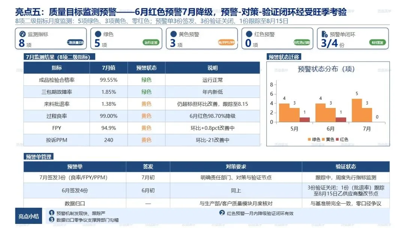Select the 7月监测结果 section tab label
405x228 pixels.
(x=59, y=57)
